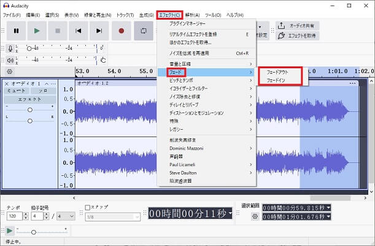Select リアルタイムエフェクトを登録 entry
The width and height of the screenshot is (375, 246).
pos(207,34)
